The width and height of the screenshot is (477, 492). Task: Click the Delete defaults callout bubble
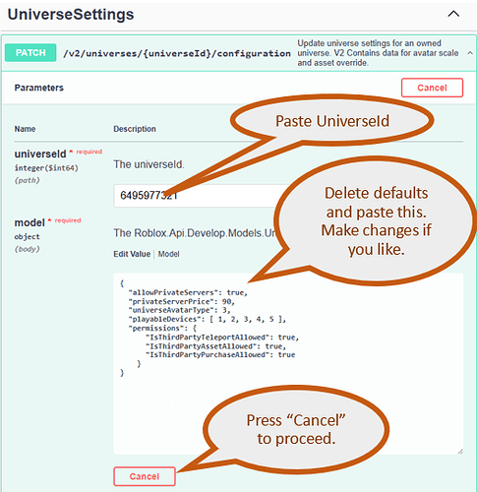[377, 220]
